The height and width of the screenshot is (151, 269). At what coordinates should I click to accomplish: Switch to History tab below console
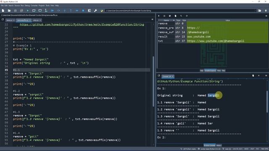[x=219, y=146]
